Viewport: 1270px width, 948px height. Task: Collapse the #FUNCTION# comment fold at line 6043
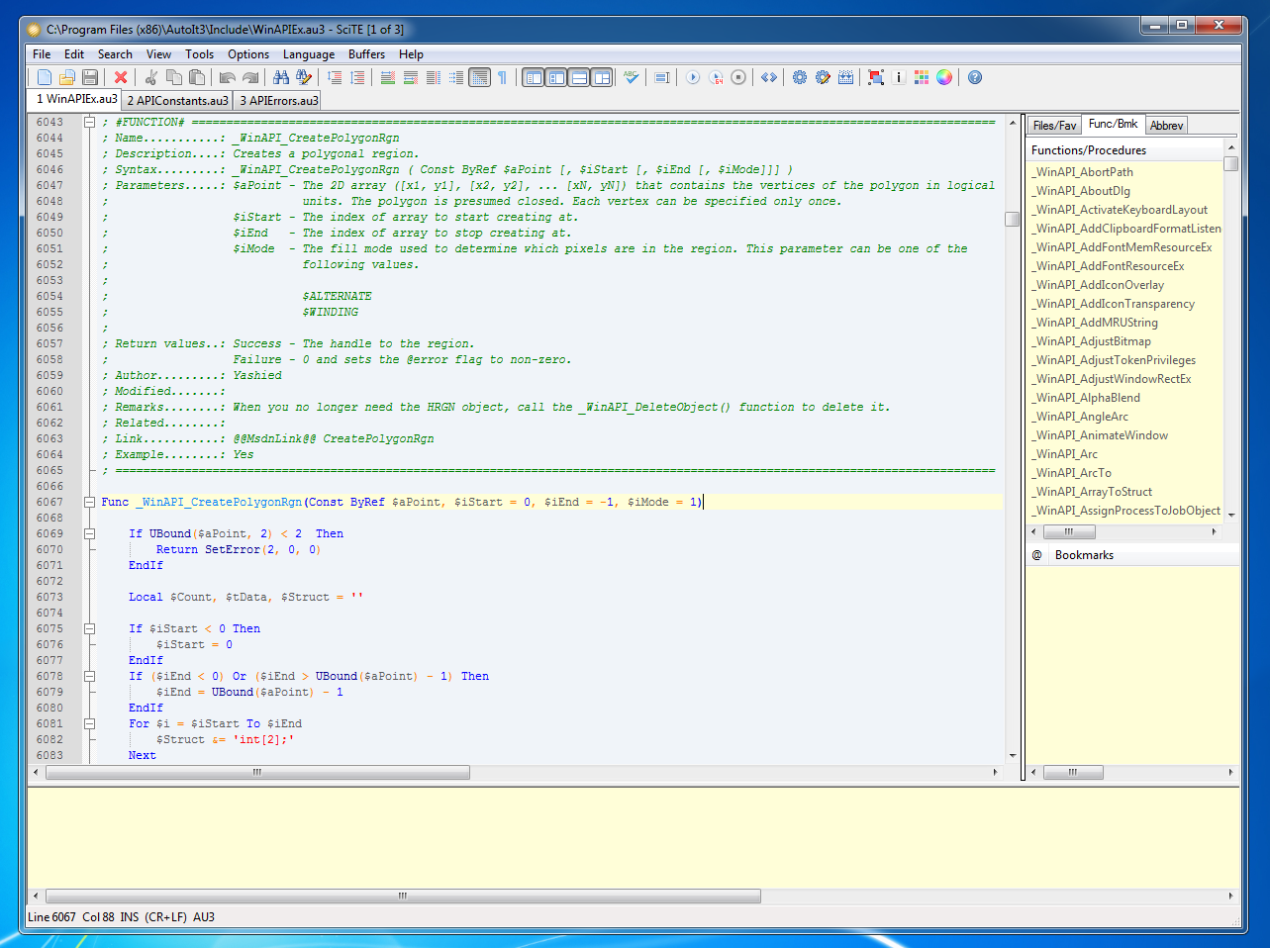coord(89,122)
